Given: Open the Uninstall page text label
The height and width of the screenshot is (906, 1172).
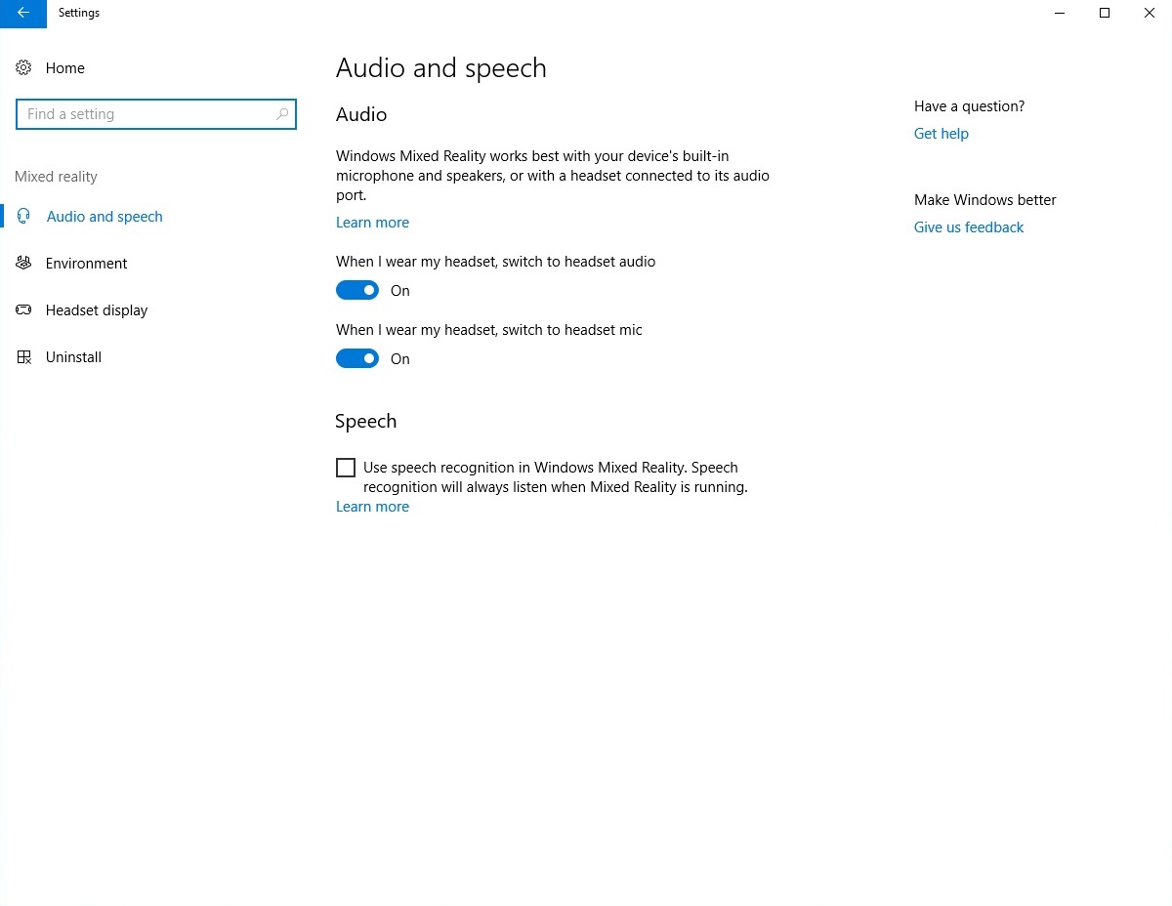Looking at the screenshot, I should (73, 357).
